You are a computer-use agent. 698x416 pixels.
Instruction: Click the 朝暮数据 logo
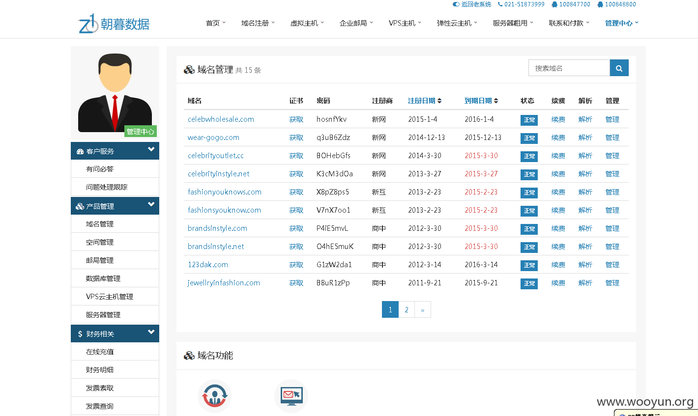pyautogui.click(x=114, y=23)
